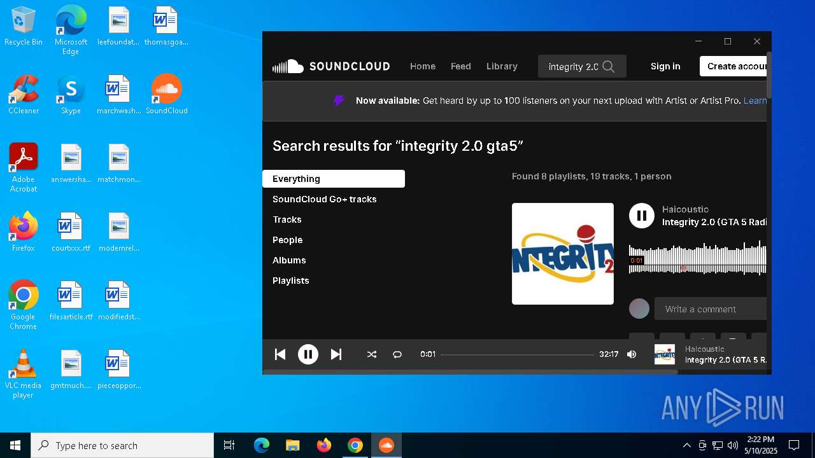The height and width of the screenshot is (458, 815).
Task: Click the taskbar search box
Action: click(122, 445)
